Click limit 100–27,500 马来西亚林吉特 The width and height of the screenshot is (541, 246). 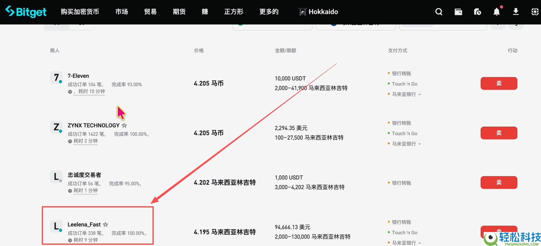(x=309, y=138)
